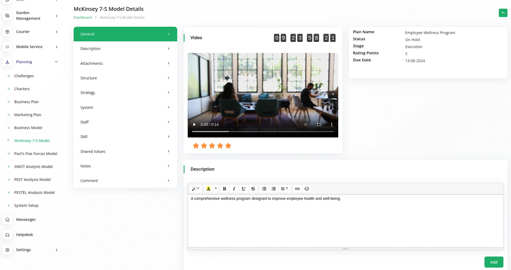This screenshot has width=511, height=270.
Task: Select the McKinsey 7-S Model sidebar item
Action: pyautogui.click(x=32, y=141)
